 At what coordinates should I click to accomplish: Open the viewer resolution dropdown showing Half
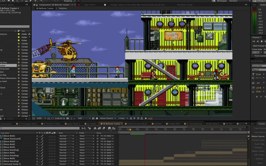(x=84, y=118)
